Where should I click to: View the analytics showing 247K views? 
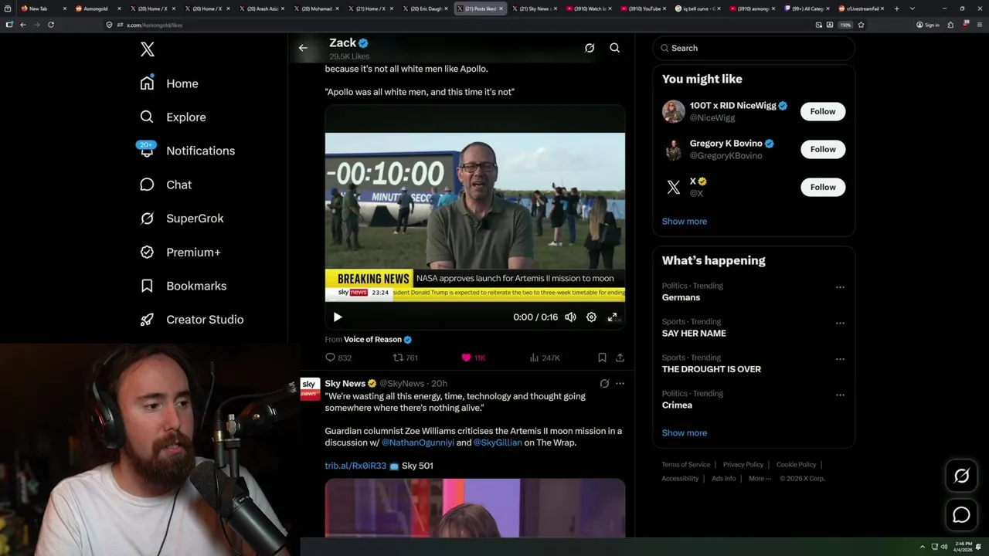click(x=545, y=358)
